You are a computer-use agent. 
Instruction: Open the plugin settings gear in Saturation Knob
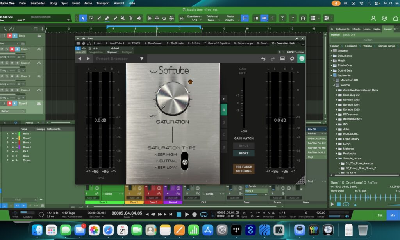tap(292, 58)
